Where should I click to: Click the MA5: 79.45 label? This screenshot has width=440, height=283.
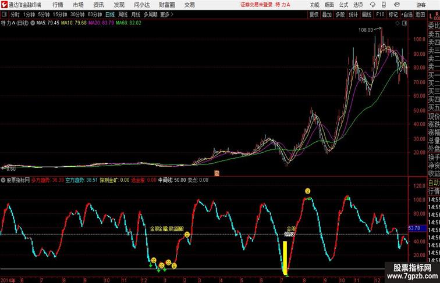(x=48, y=23)
